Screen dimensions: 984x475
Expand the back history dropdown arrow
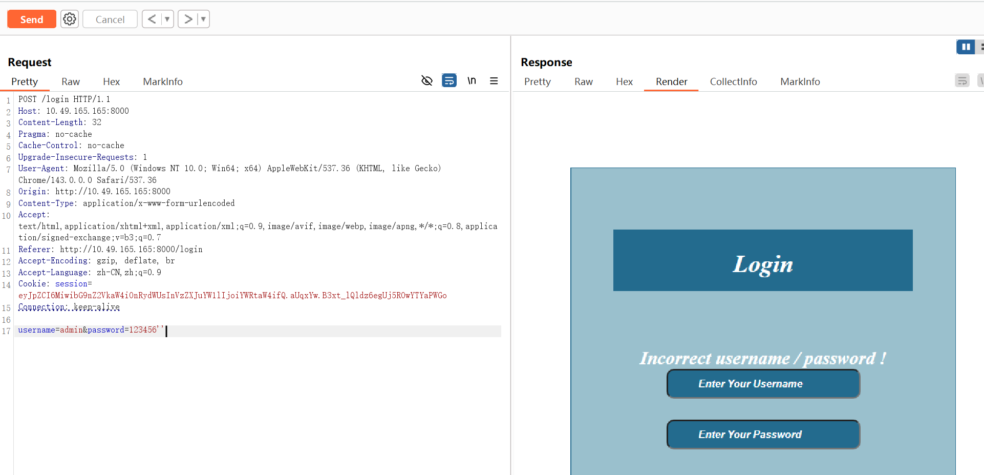coord(167,19)
